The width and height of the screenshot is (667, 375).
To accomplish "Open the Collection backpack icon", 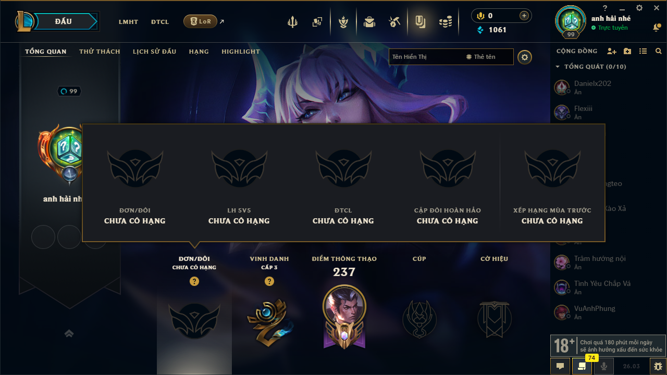I will coord(369,22).
